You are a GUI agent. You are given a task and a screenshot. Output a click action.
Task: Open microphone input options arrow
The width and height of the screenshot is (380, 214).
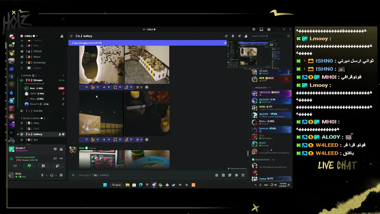pyautogui.click(x=46, y=175)
